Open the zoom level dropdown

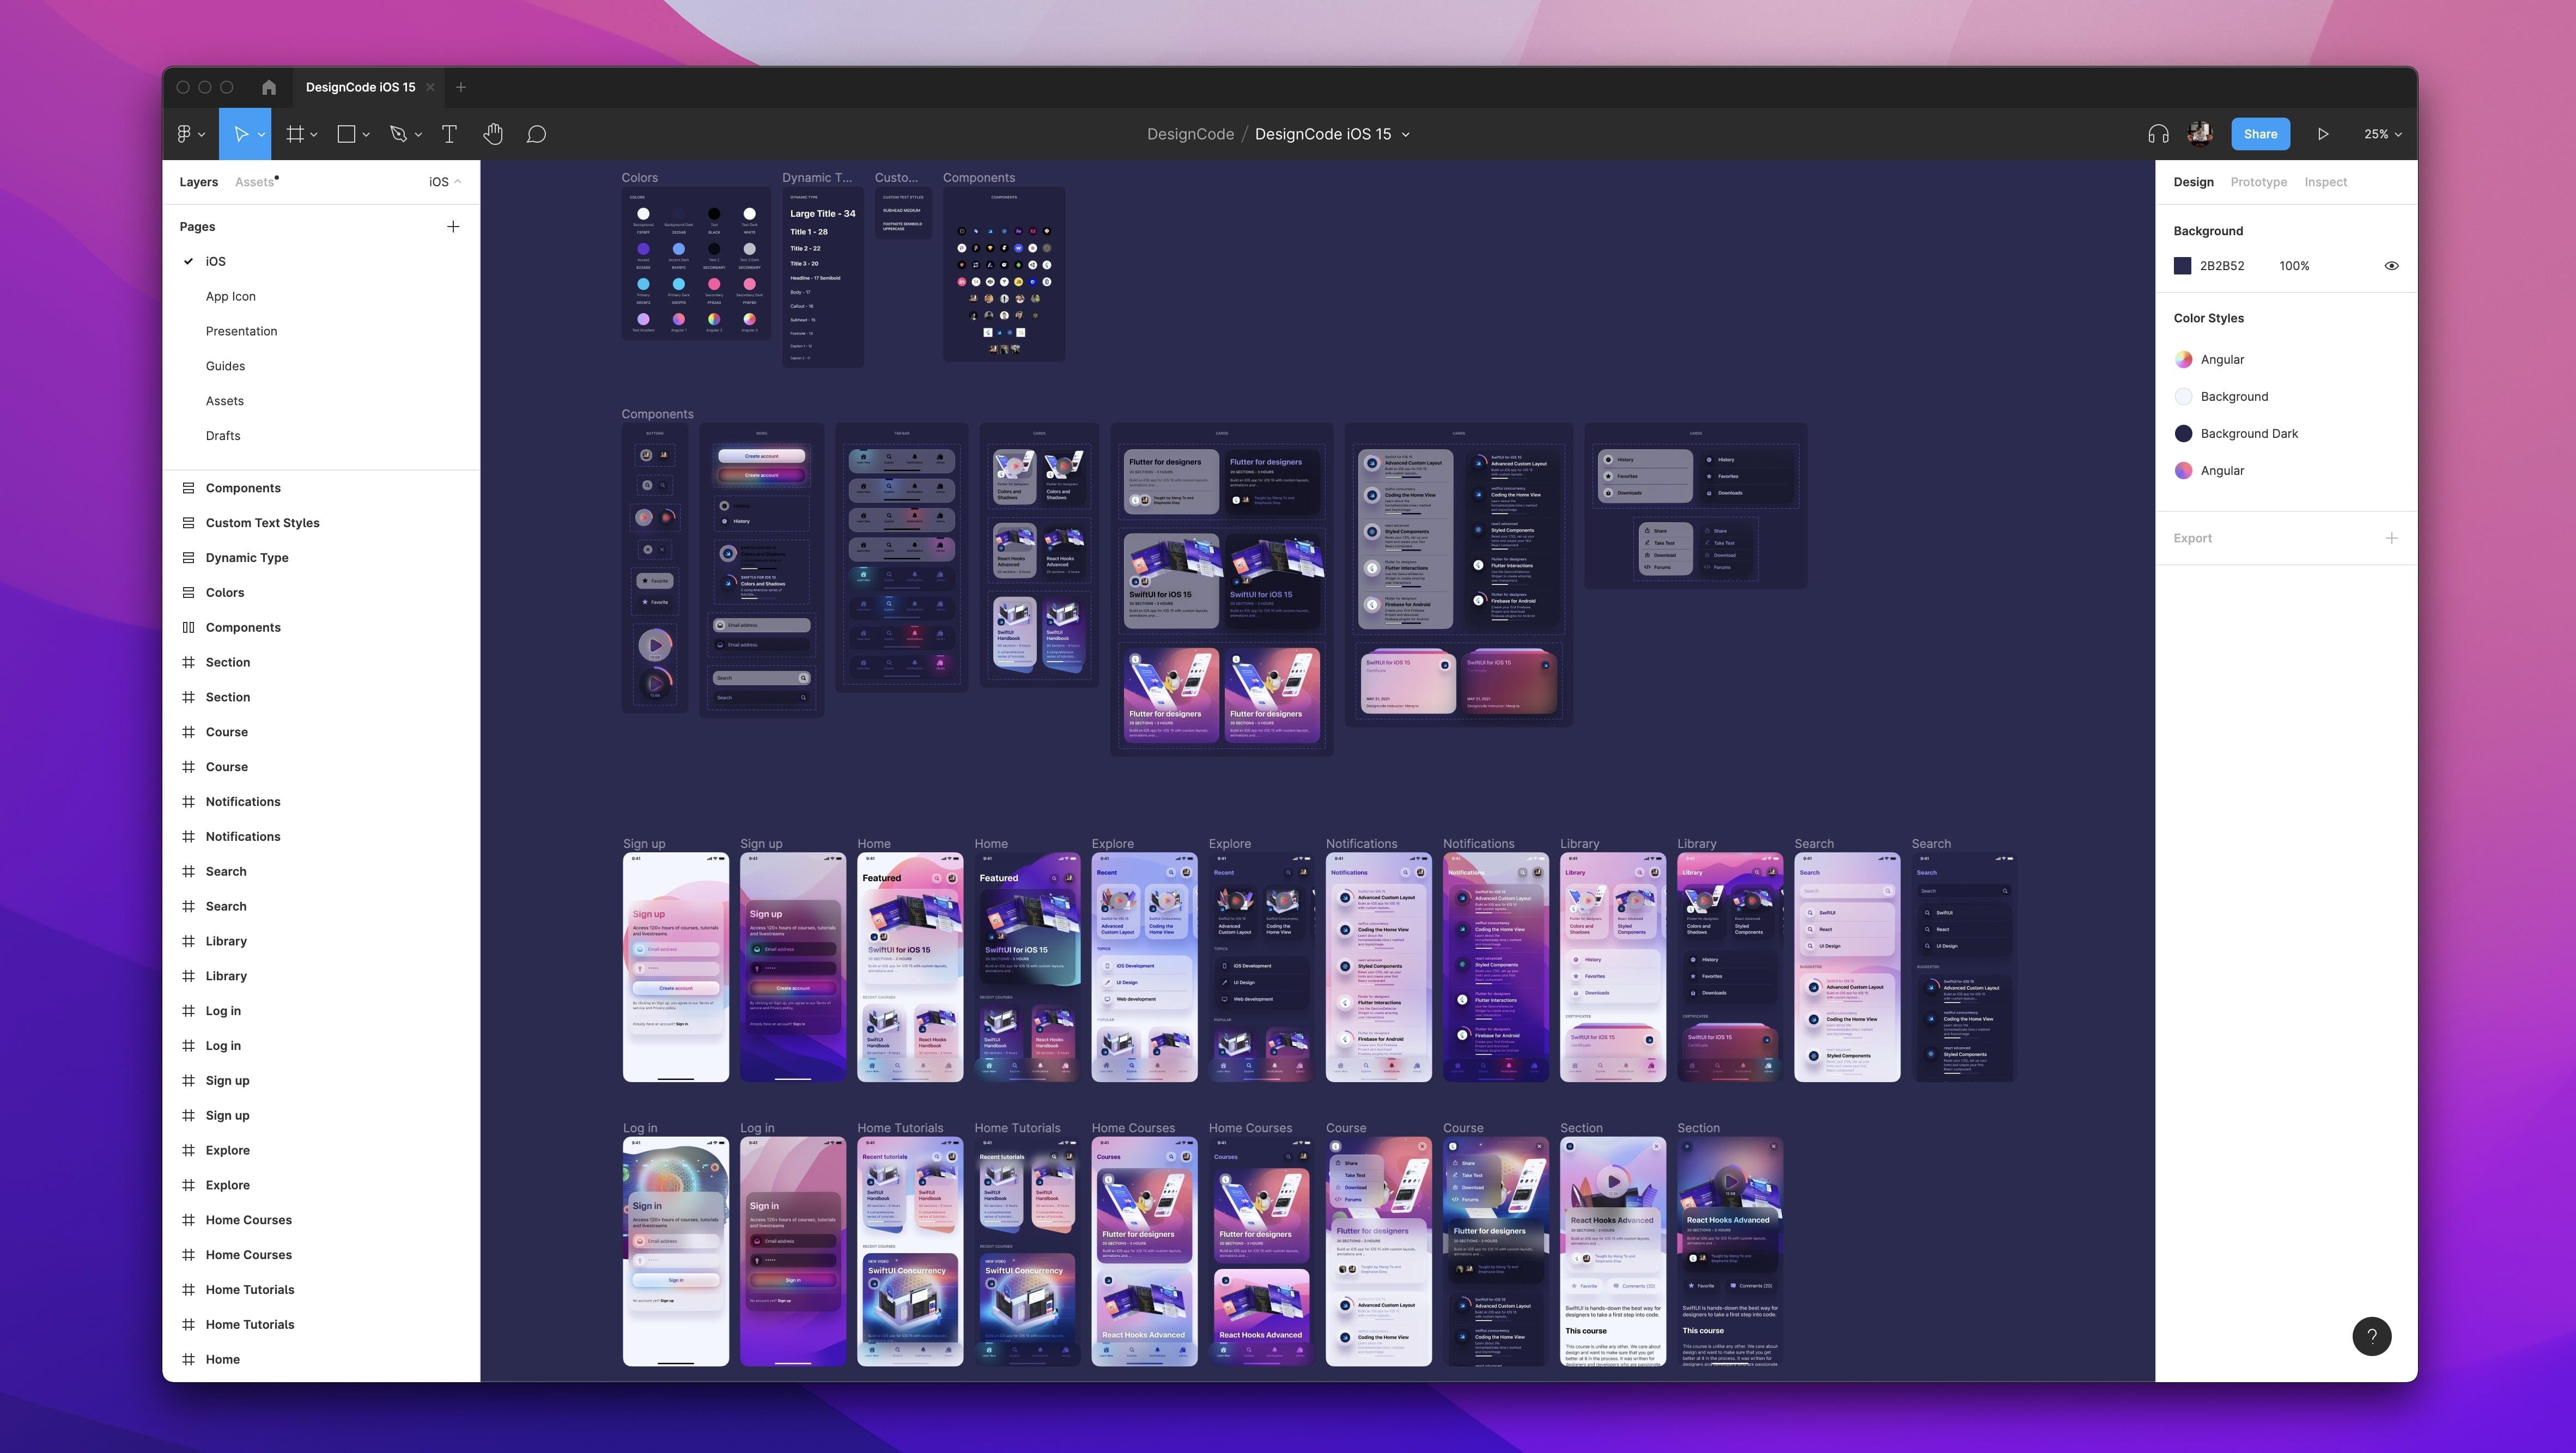[2381, 133]
